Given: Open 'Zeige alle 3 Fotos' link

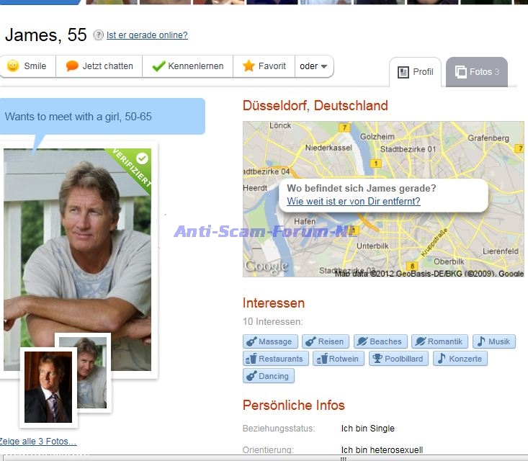Looking at the screenshot, I should click(38, 442).
